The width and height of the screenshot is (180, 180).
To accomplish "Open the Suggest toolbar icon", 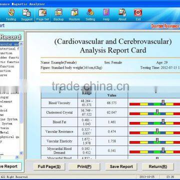I will 26,14.
